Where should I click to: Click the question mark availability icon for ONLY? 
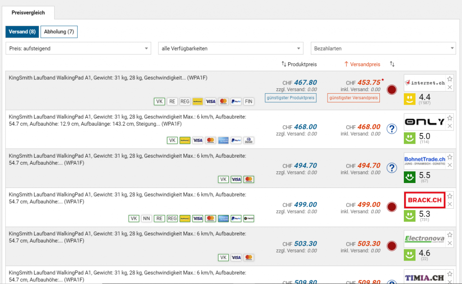392,129
